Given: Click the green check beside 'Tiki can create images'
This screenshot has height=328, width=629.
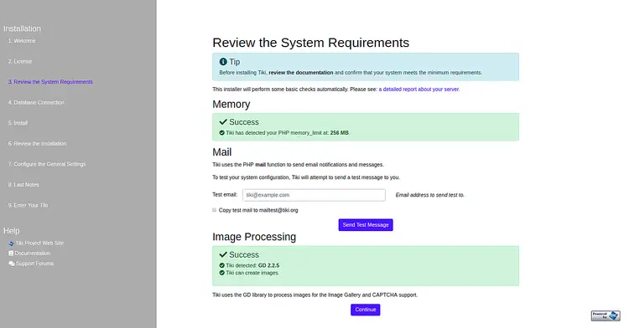Looking at the screenshot, I should (222, 273).
